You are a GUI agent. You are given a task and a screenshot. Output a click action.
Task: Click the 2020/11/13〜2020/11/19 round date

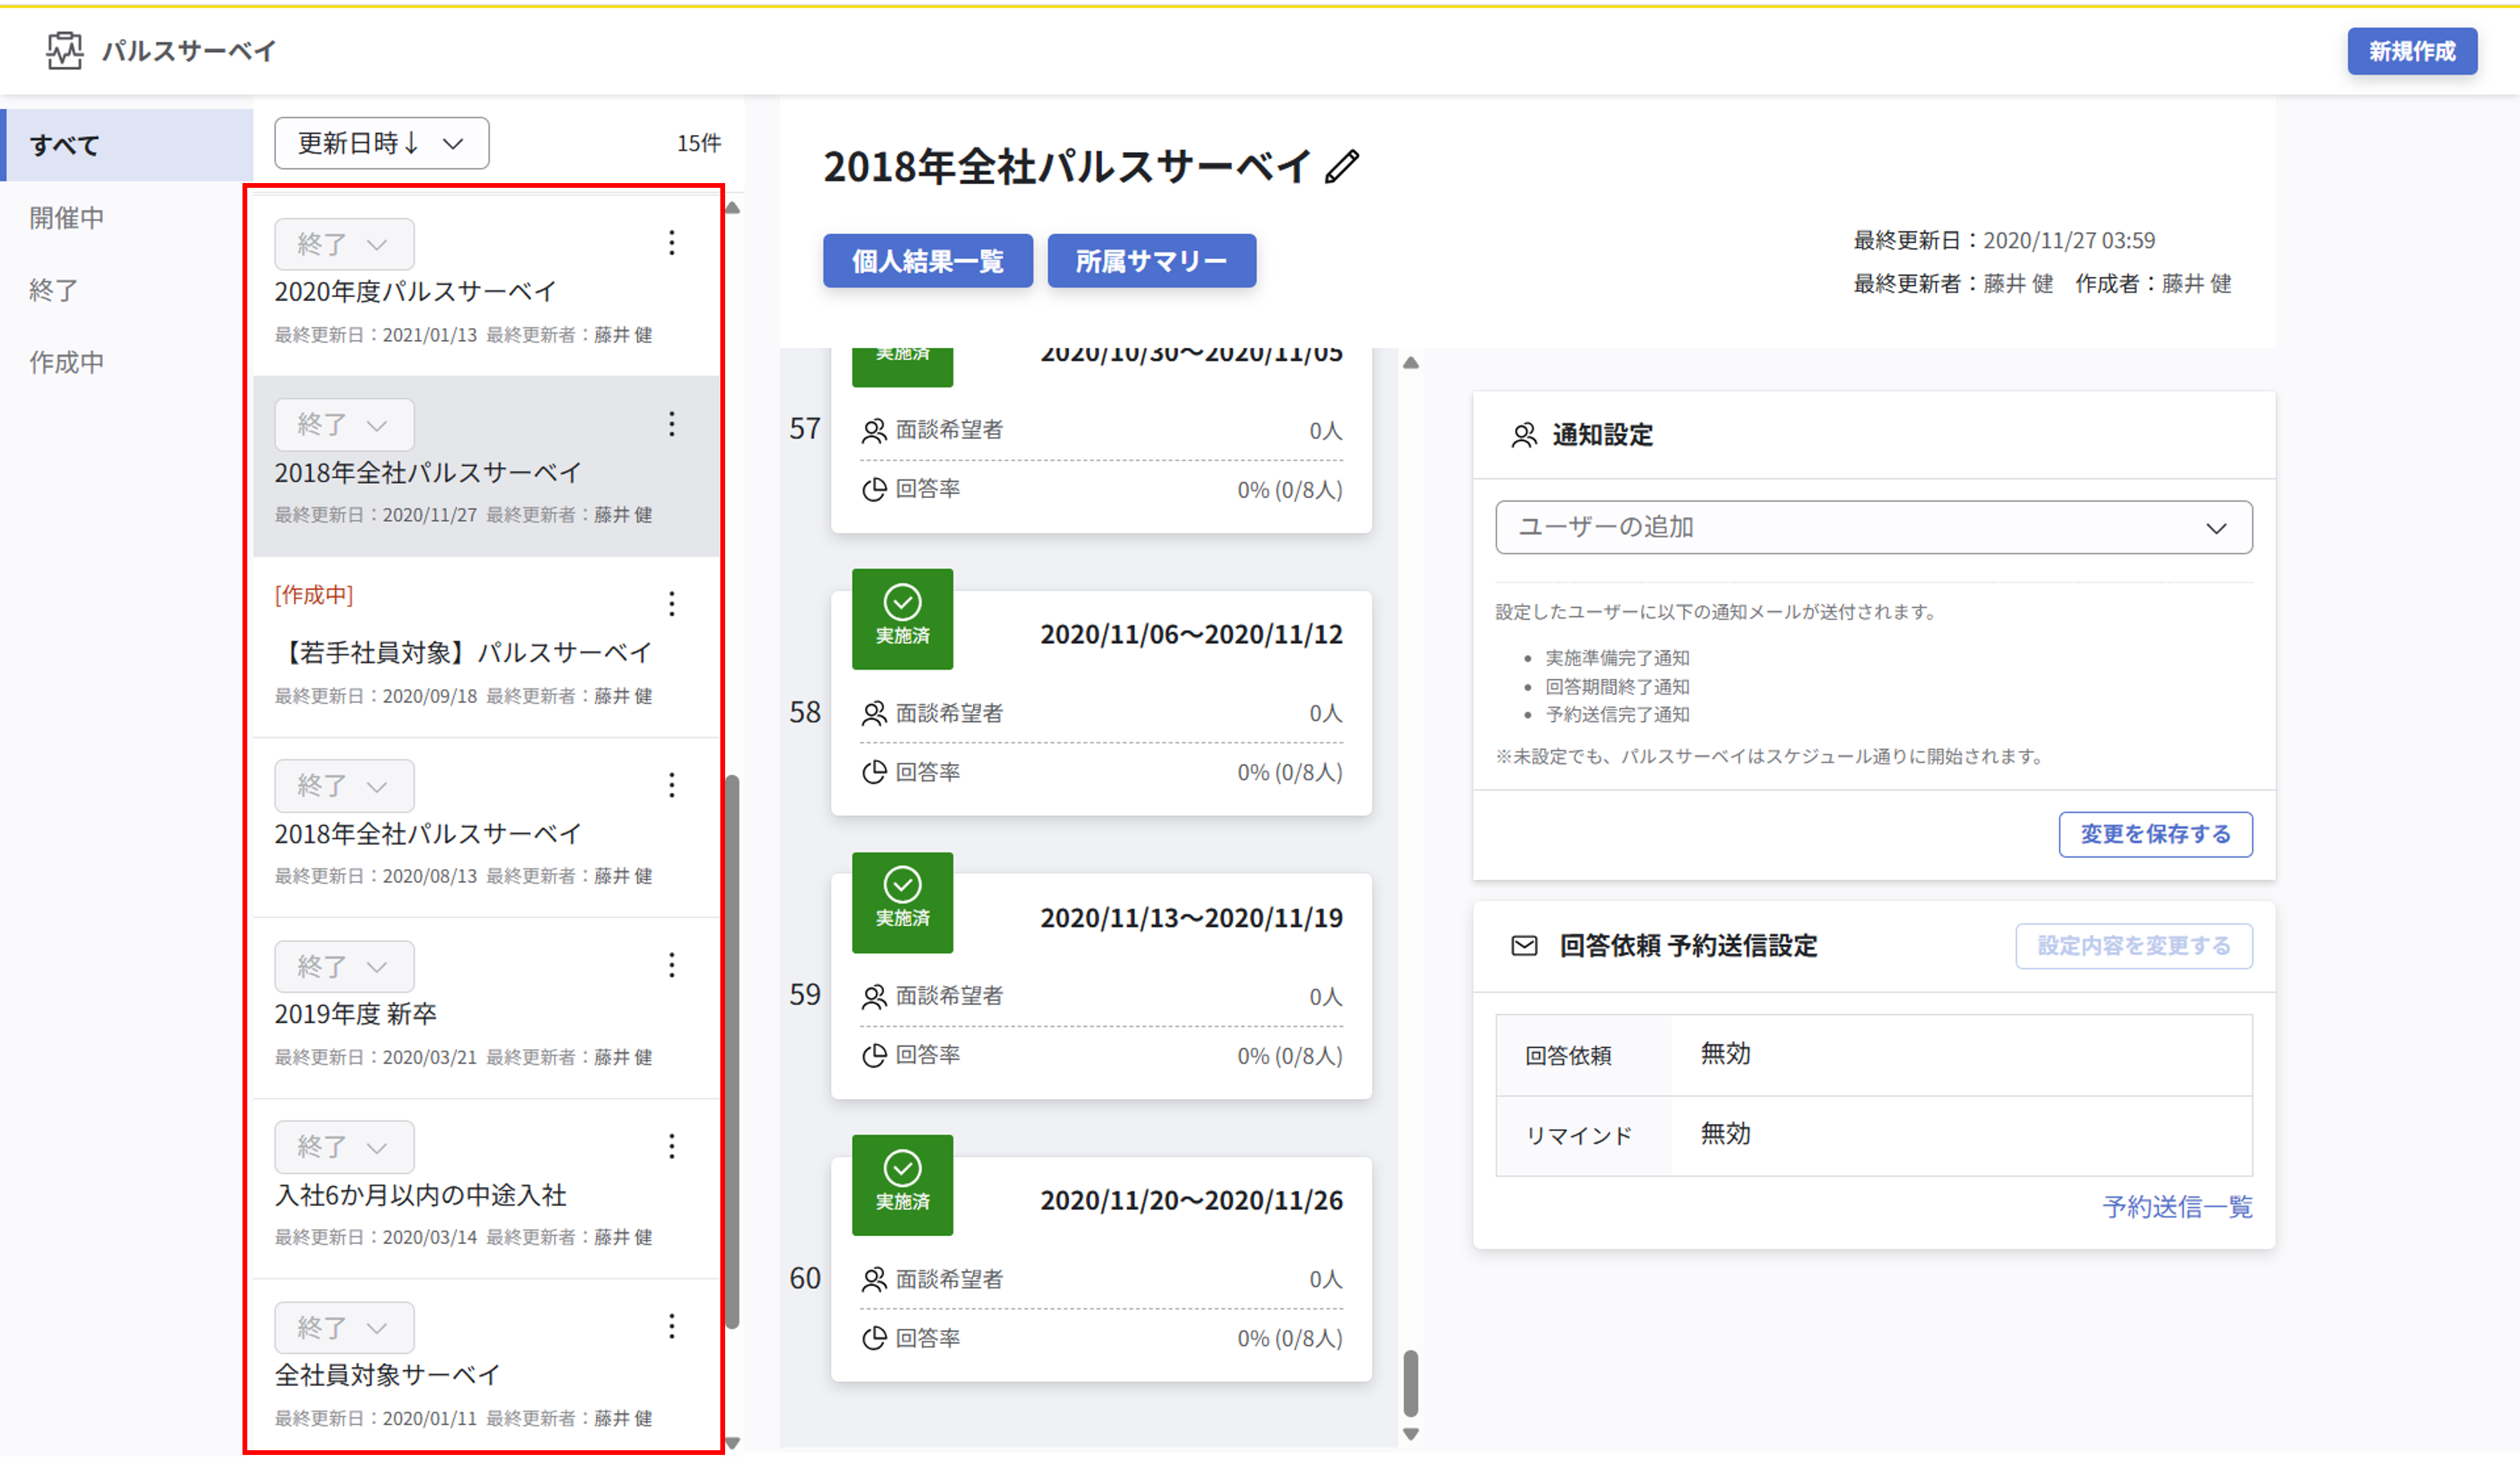click(x=1191, y=918)
